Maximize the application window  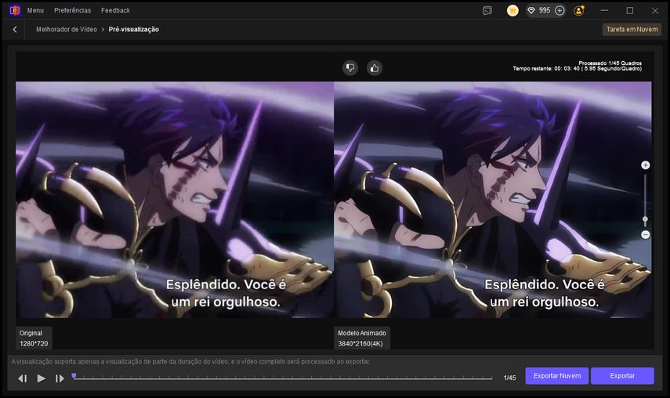pyautogui.click(x=630, y=10)
